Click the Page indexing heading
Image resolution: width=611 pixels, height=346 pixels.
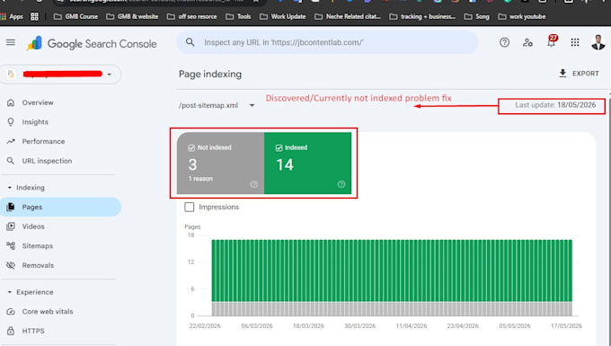coord(210,74)
